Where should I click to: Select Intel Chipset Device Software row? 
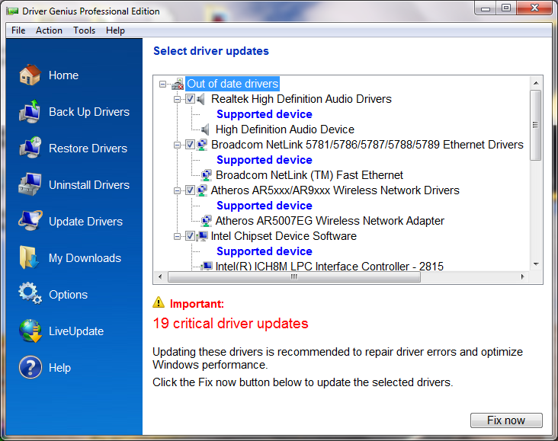point(284,236)
